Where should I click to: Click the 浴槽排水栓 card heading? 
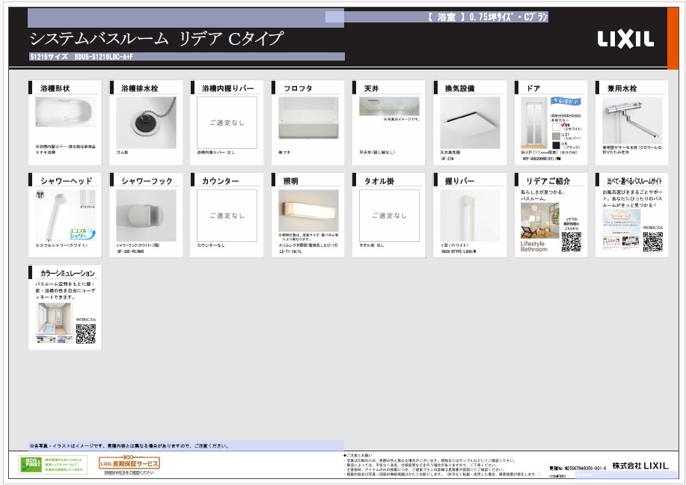coord(140,88)
